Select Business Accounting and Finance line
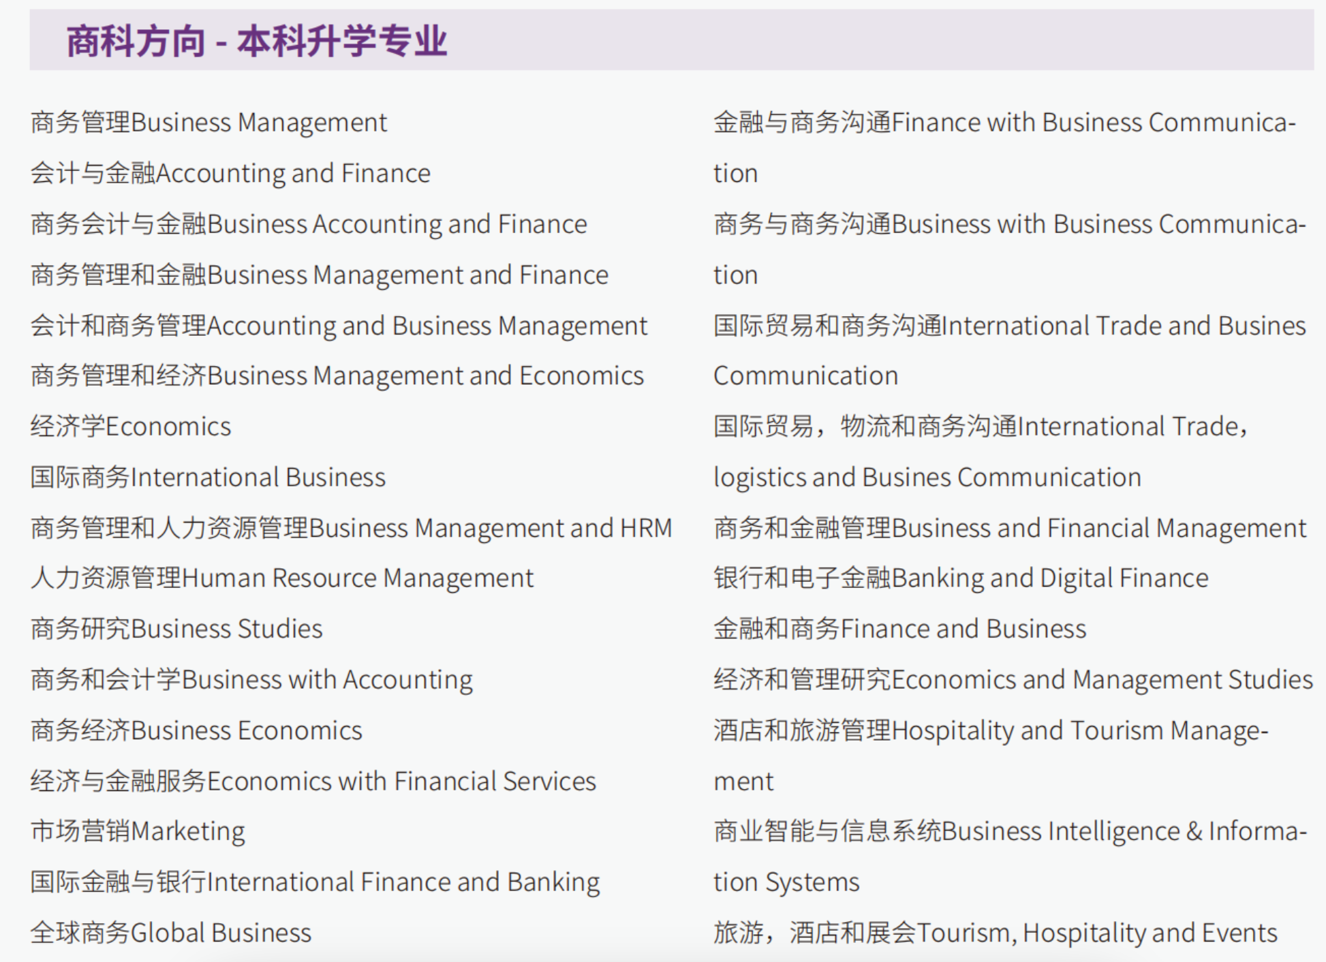1326x962 pixels. [309, 224]
